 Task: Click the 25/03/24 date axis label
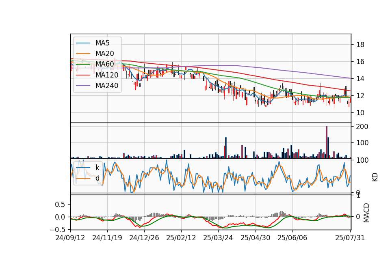click(x=218, y=238)
